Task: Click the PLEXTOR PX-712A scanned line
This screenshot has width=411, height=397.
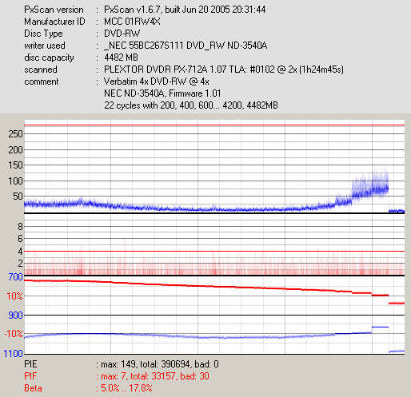Action: [224, 69]
